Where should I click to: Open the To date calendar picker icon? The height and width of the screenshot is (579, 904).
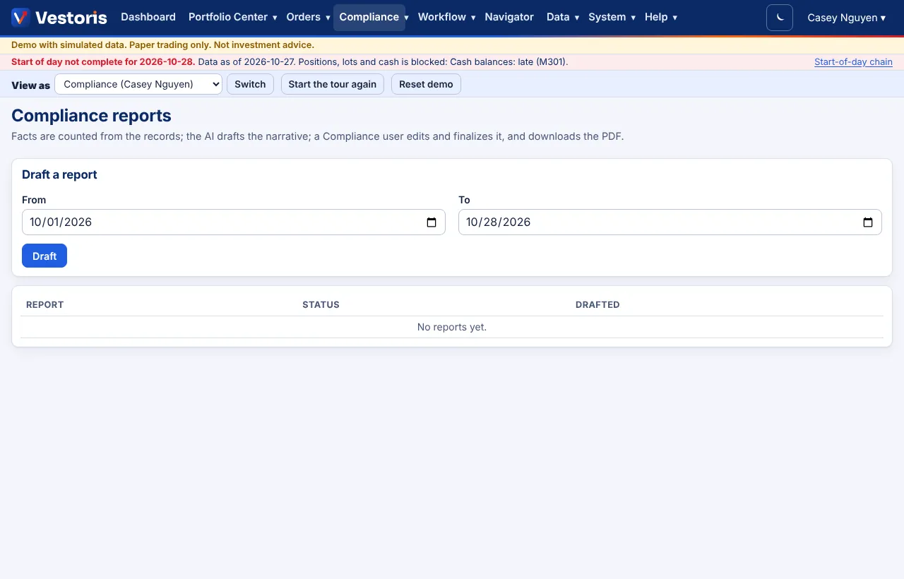pos(868,222)
